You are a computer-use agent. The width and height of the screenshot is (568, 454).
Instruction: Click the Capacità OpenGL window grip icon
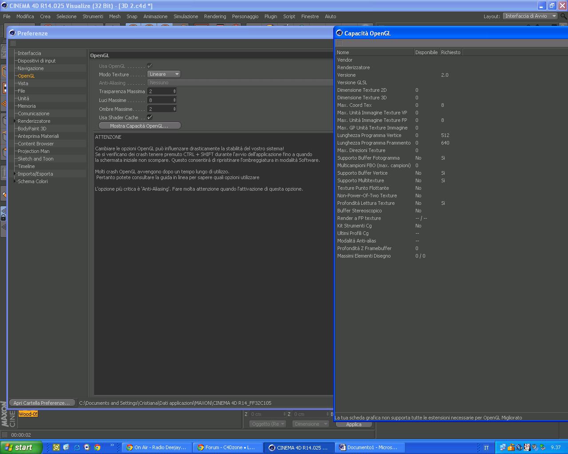pyautogui.click(x=340, y=43)
